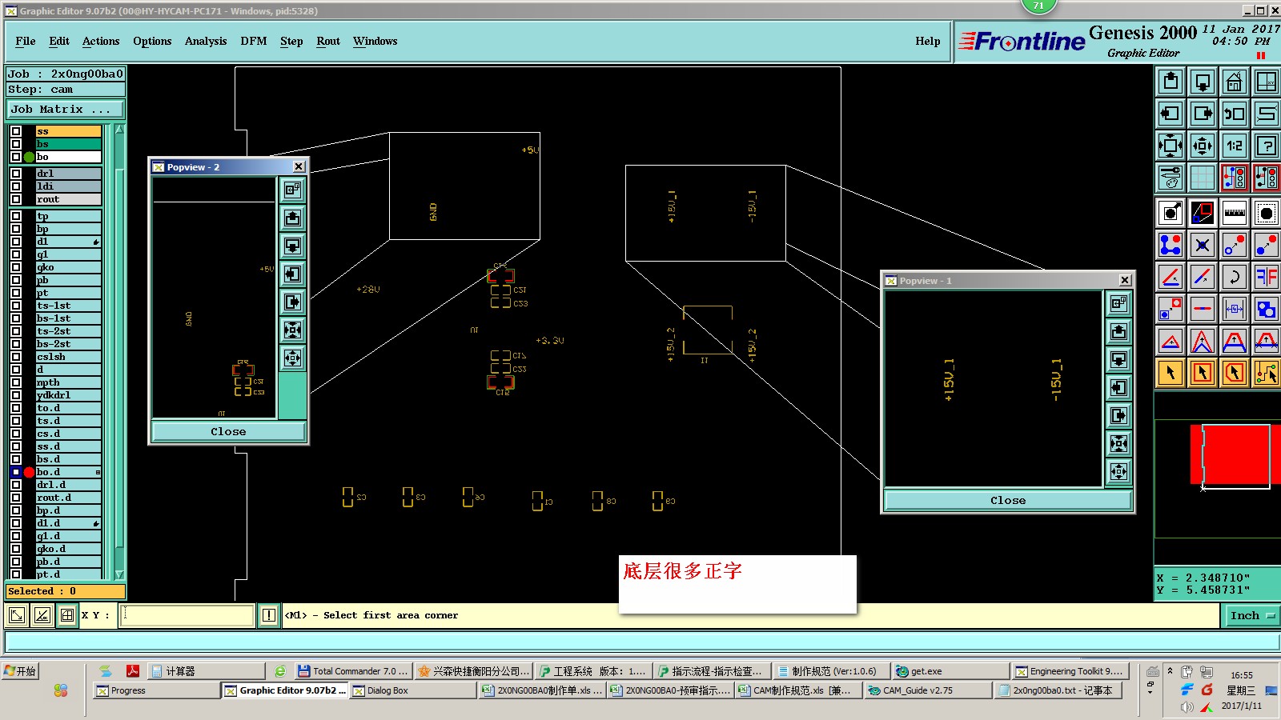Viewport: 1281px width, 720px height.
Task: Switch to get.exe in the taskbar
Action: point(951,671)
